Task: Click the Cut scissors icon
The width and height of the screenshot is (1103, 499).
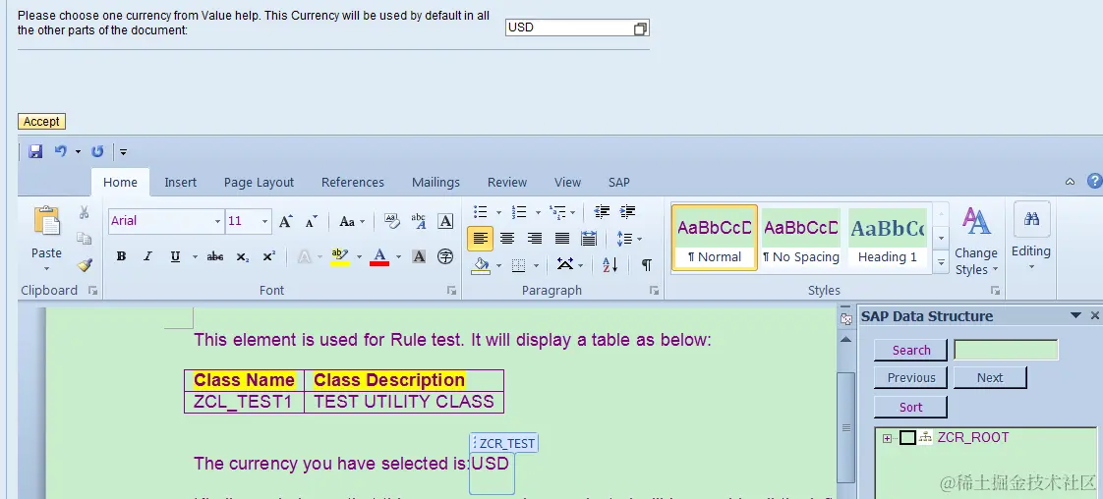Action: (x=84, y=212)
